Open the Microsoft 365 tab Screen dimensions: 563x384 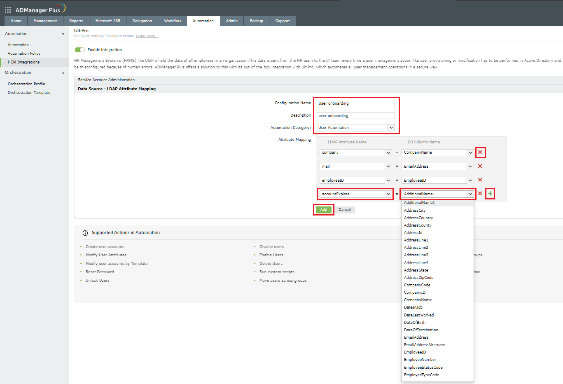(107, 21)
